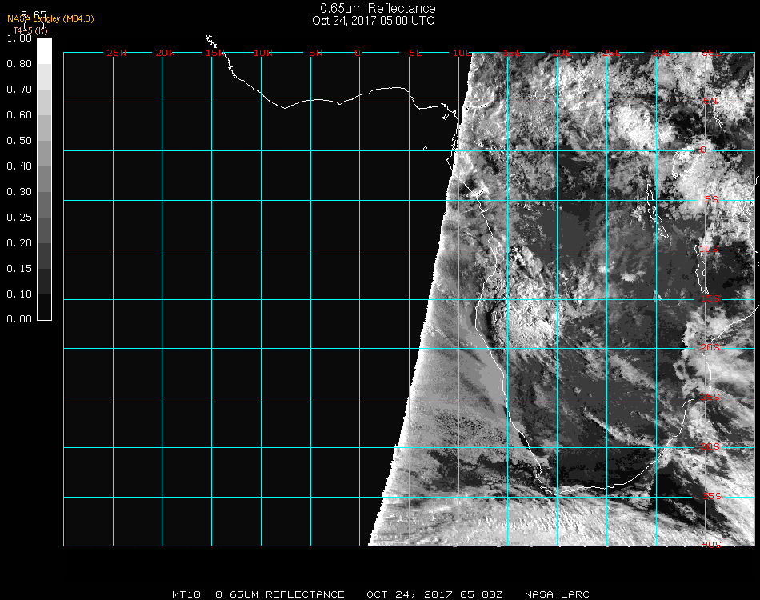
Task: Click the 5N latitude label
Action: [x=710, y=102]
